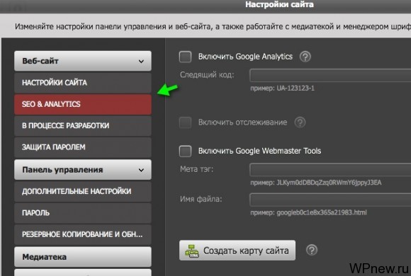Click the Включить Google Analytics label text
Image resolution: width=411 pixels, height=276 pixels.
click(x=245, y=57)
